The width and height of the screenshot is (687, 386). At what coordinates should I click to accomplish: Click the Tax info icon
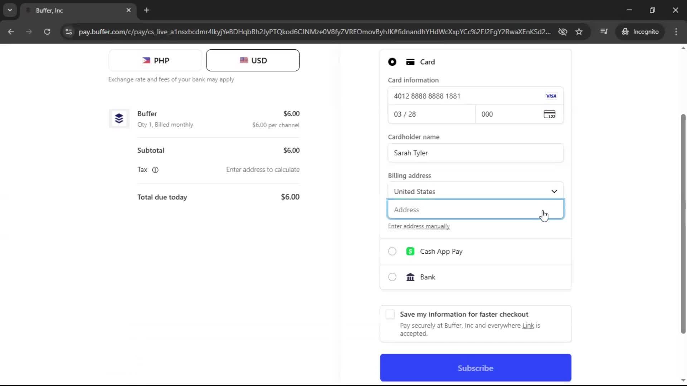pos(155,170)
